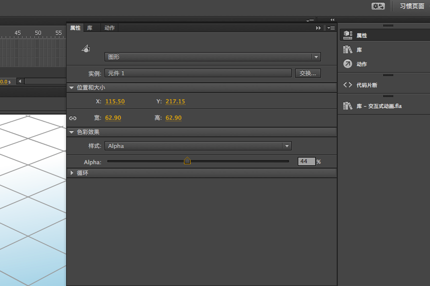Click the sync settings gear icon
Viewport: 430px width, 286px height.
click(x=378, y=6)
